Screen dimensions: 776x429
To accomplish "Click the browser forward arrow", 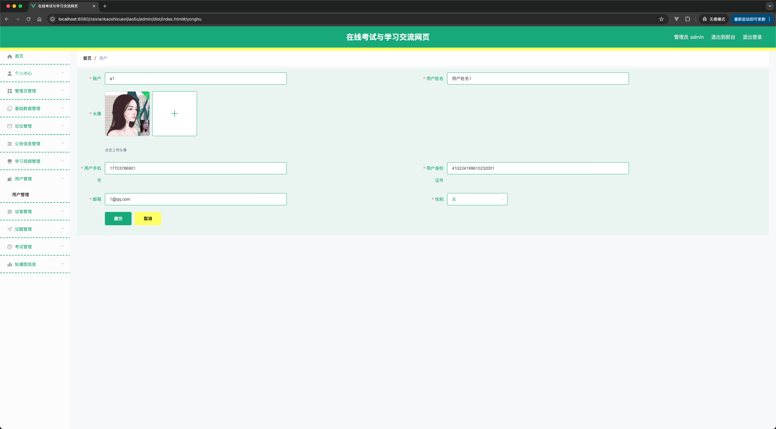I will [18, 19].
